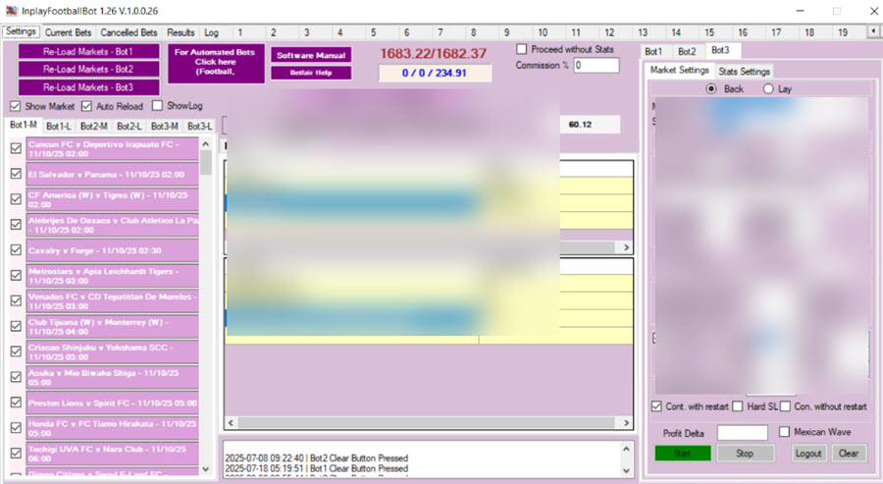The image size is (883, 484).
Task: Open the Stats Settings tab
Action: (744, 72)
